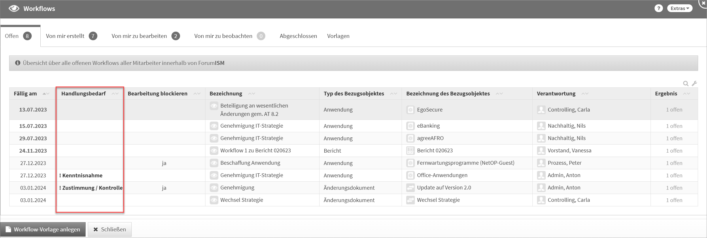
Task: Click the user icon beside Vorstand, Vanessa
Action: pyautogui.click(x=541, y=151)
